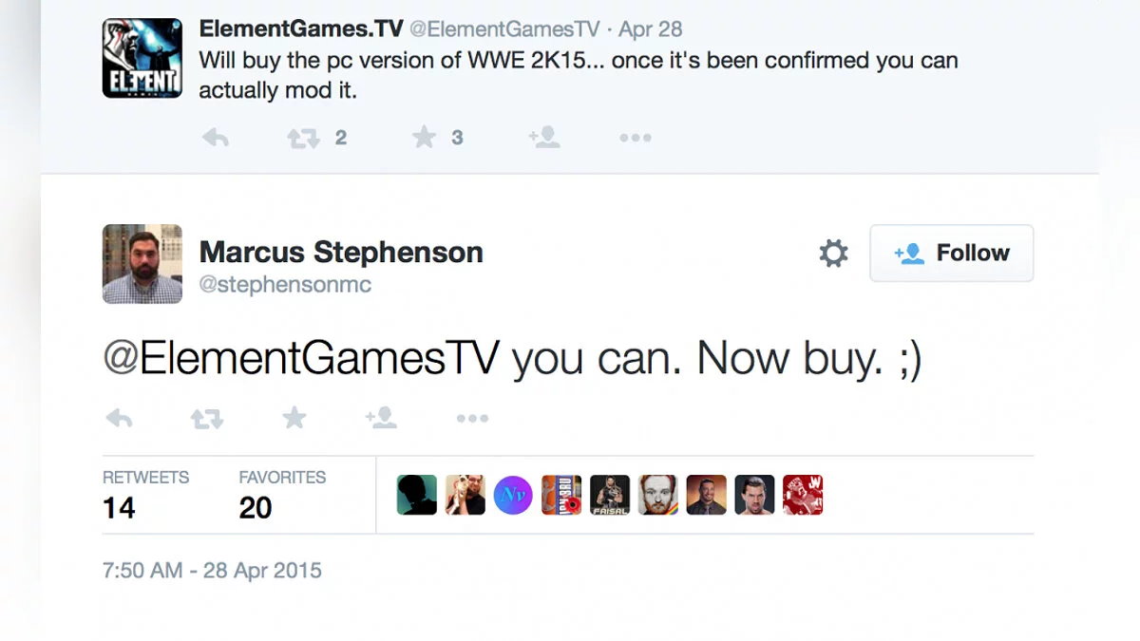
Task: Follow Marcus Stephenson
Action: point(951,254)
